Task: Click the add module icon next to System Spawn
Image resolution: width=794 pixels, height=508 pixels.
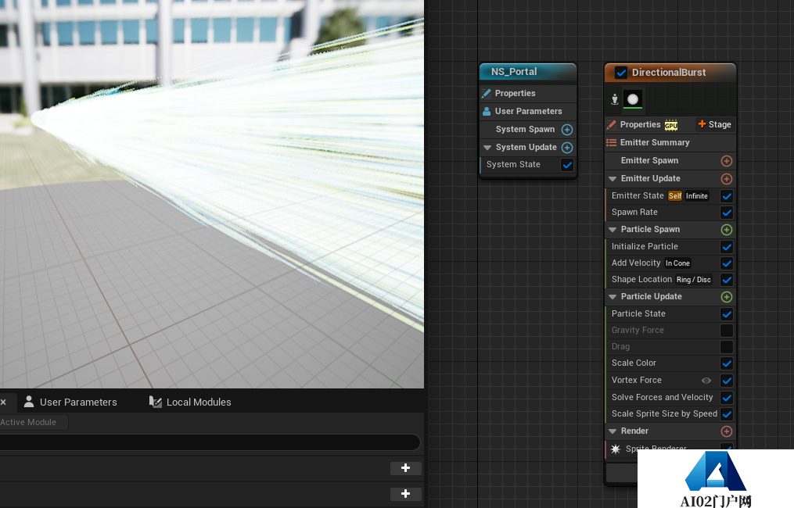Action: tap(567, 130)
